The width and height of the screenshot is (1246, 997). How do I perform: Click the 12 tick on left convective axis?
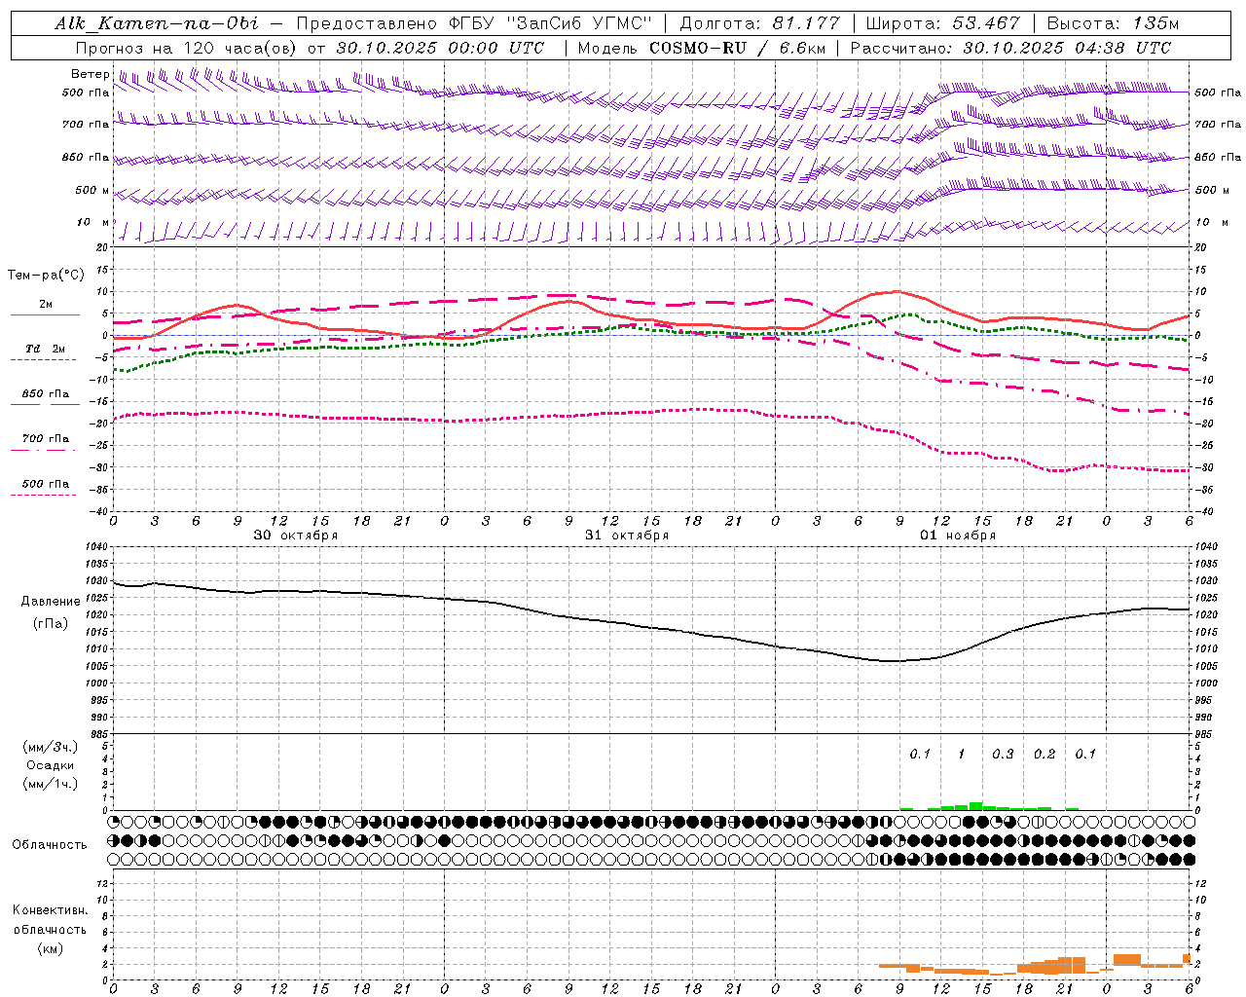point(104,884)
